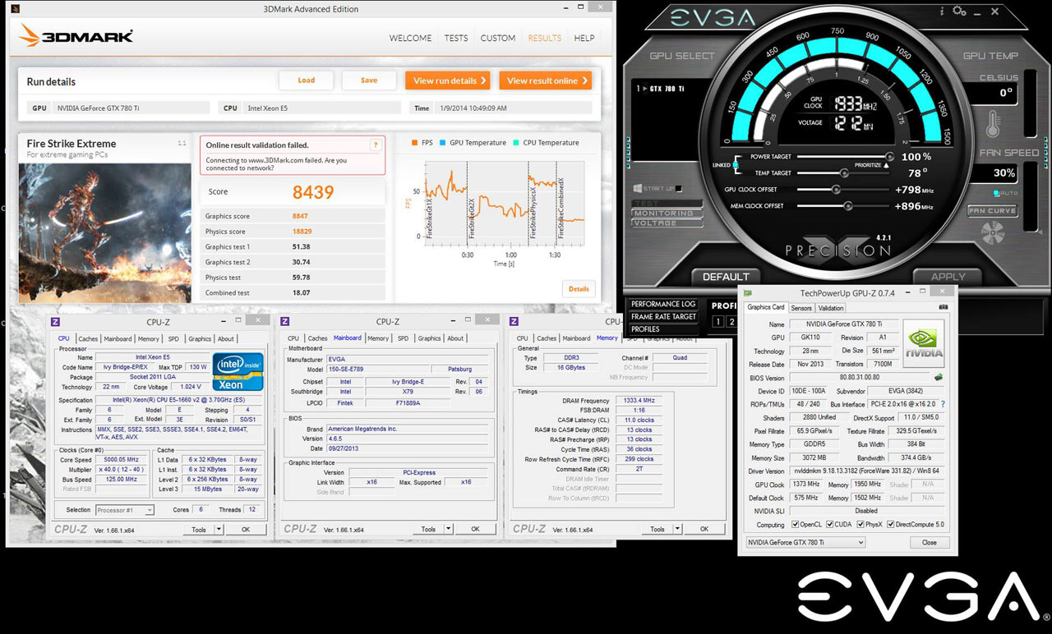Open the TESTS menu in 3DMark
This screenshot has height=634, width=1052.
coord(455,38)
